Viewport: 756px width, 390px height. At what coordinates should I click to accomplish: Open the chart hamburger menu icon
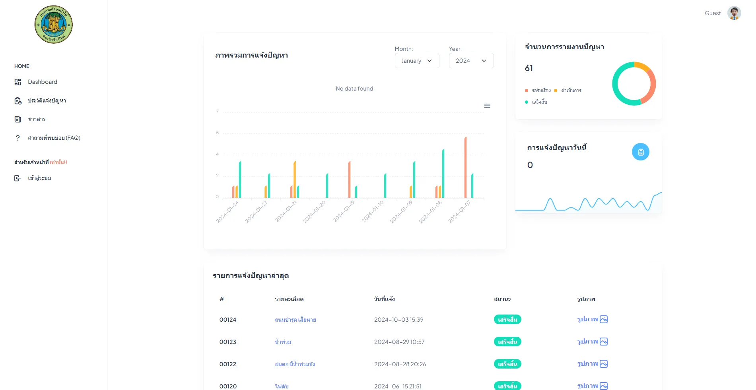[487, 106]
